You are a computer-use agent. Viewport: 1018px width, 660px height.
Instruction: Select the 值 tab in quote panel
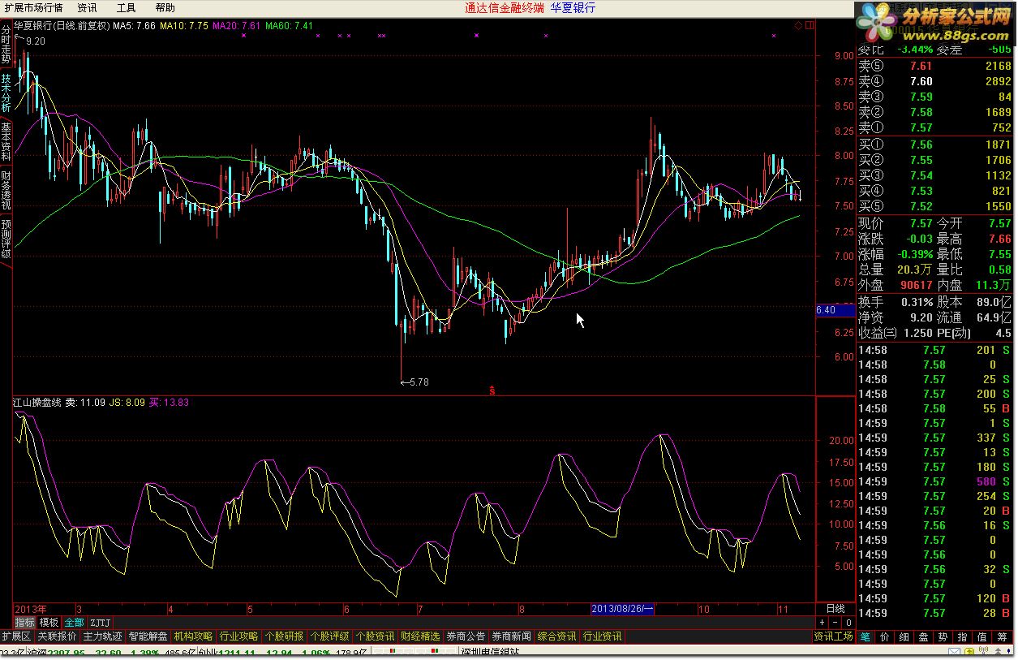(981, 637)
